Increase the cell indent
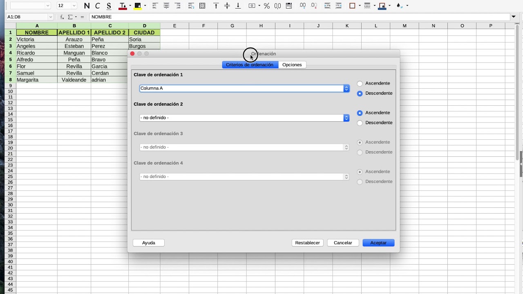 pos(327,6)
